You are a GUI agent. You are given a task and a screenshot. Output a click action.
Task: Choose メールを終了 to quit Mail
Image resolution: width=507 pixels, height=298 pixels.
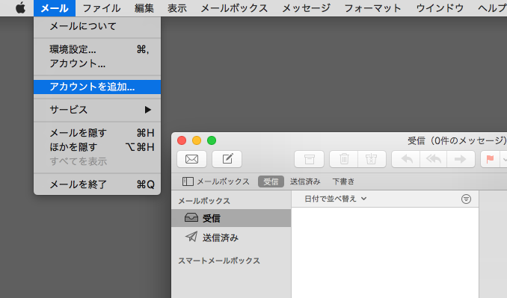point(97,184)
